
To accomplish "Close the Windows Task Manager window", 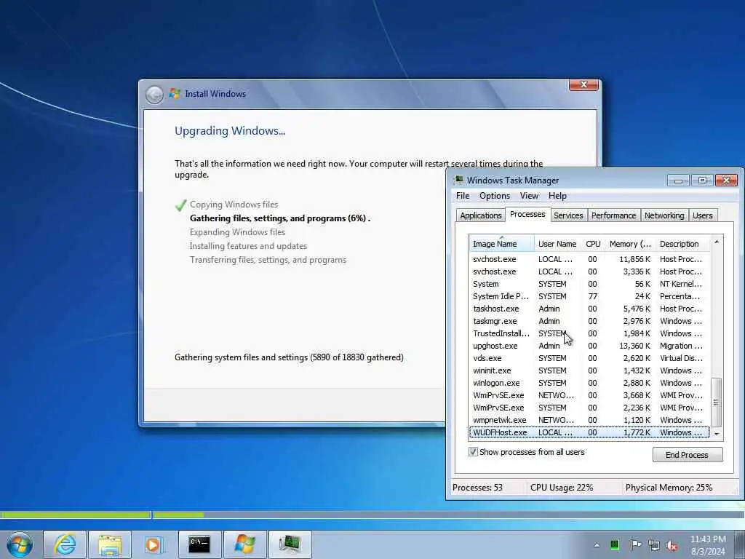I will [726, 181].
